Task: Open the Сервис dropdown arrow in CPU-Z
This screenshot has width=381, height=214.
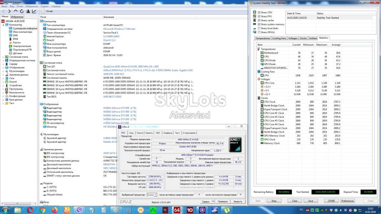Action: pos(213,201)
